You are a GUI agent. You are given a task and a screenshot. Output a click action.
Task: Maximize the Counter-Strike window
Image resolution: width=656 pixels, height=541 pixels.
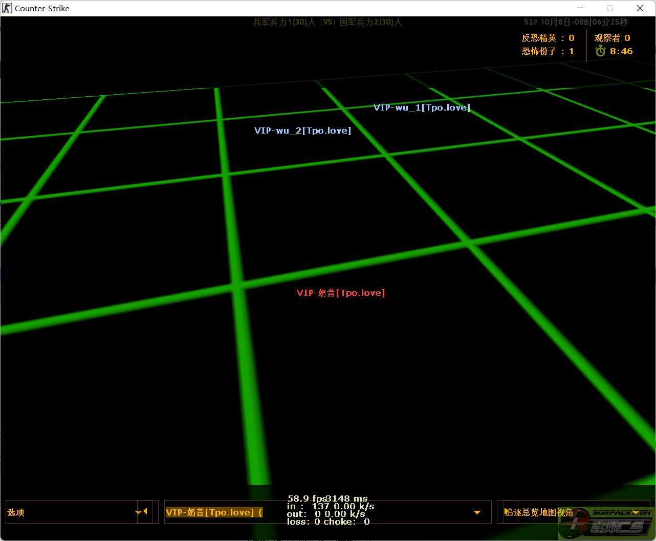tap(610, 8)
